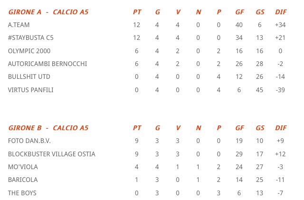Click VIRTUS PANFILI's -39 goal difference

coord(280,90)
